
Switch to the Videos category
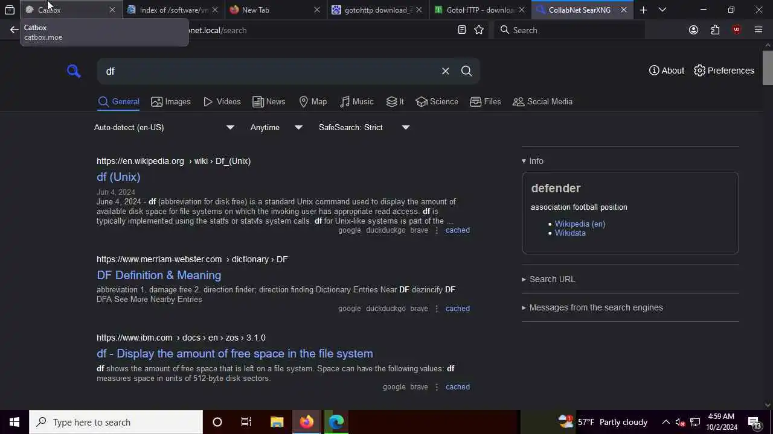(x=222, y=101)
